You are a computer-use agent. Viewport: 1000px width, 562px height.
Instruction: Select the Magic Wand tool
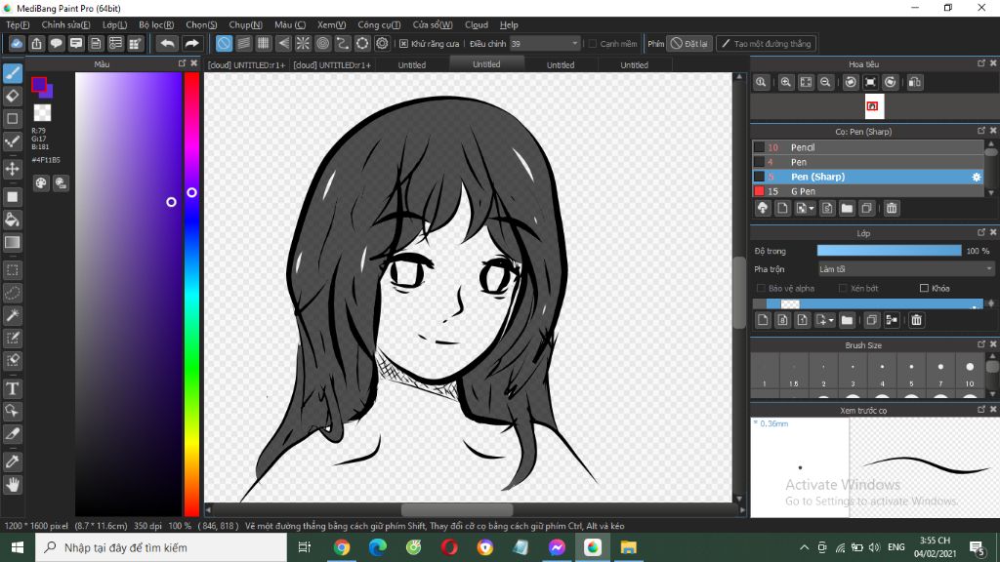pos(12,315)
